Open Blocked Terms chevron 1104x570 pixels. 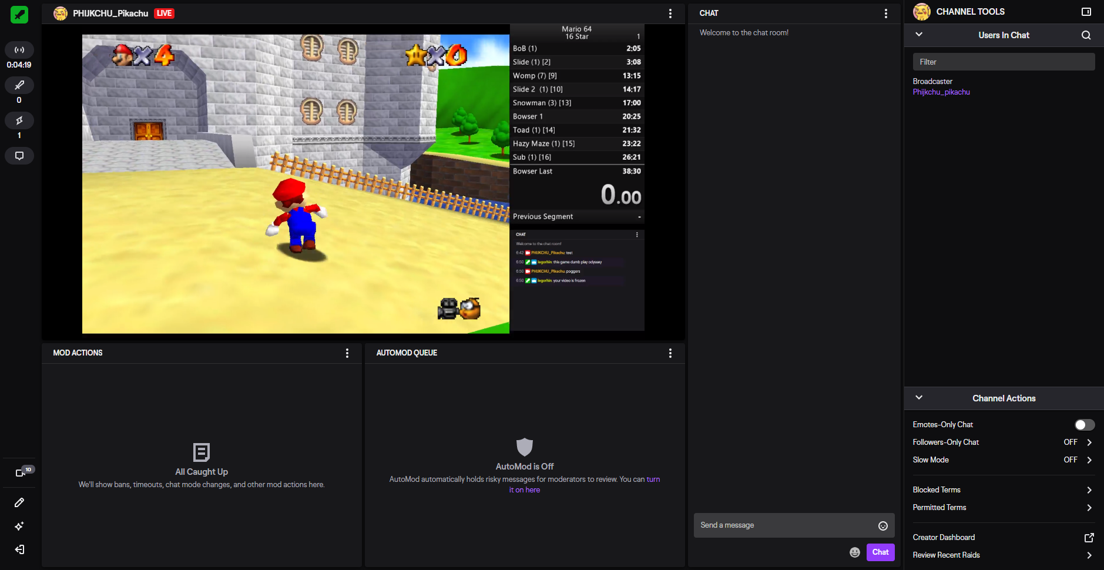(x=1089, y=490)
